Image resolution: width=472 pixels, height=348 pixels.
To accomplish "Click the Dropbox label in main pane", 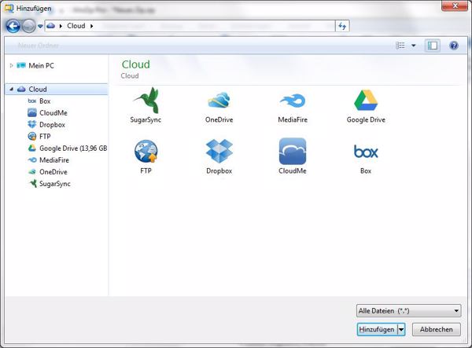I will point(219,170).
